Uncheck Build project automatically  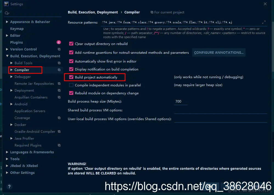tap(71, 77)
